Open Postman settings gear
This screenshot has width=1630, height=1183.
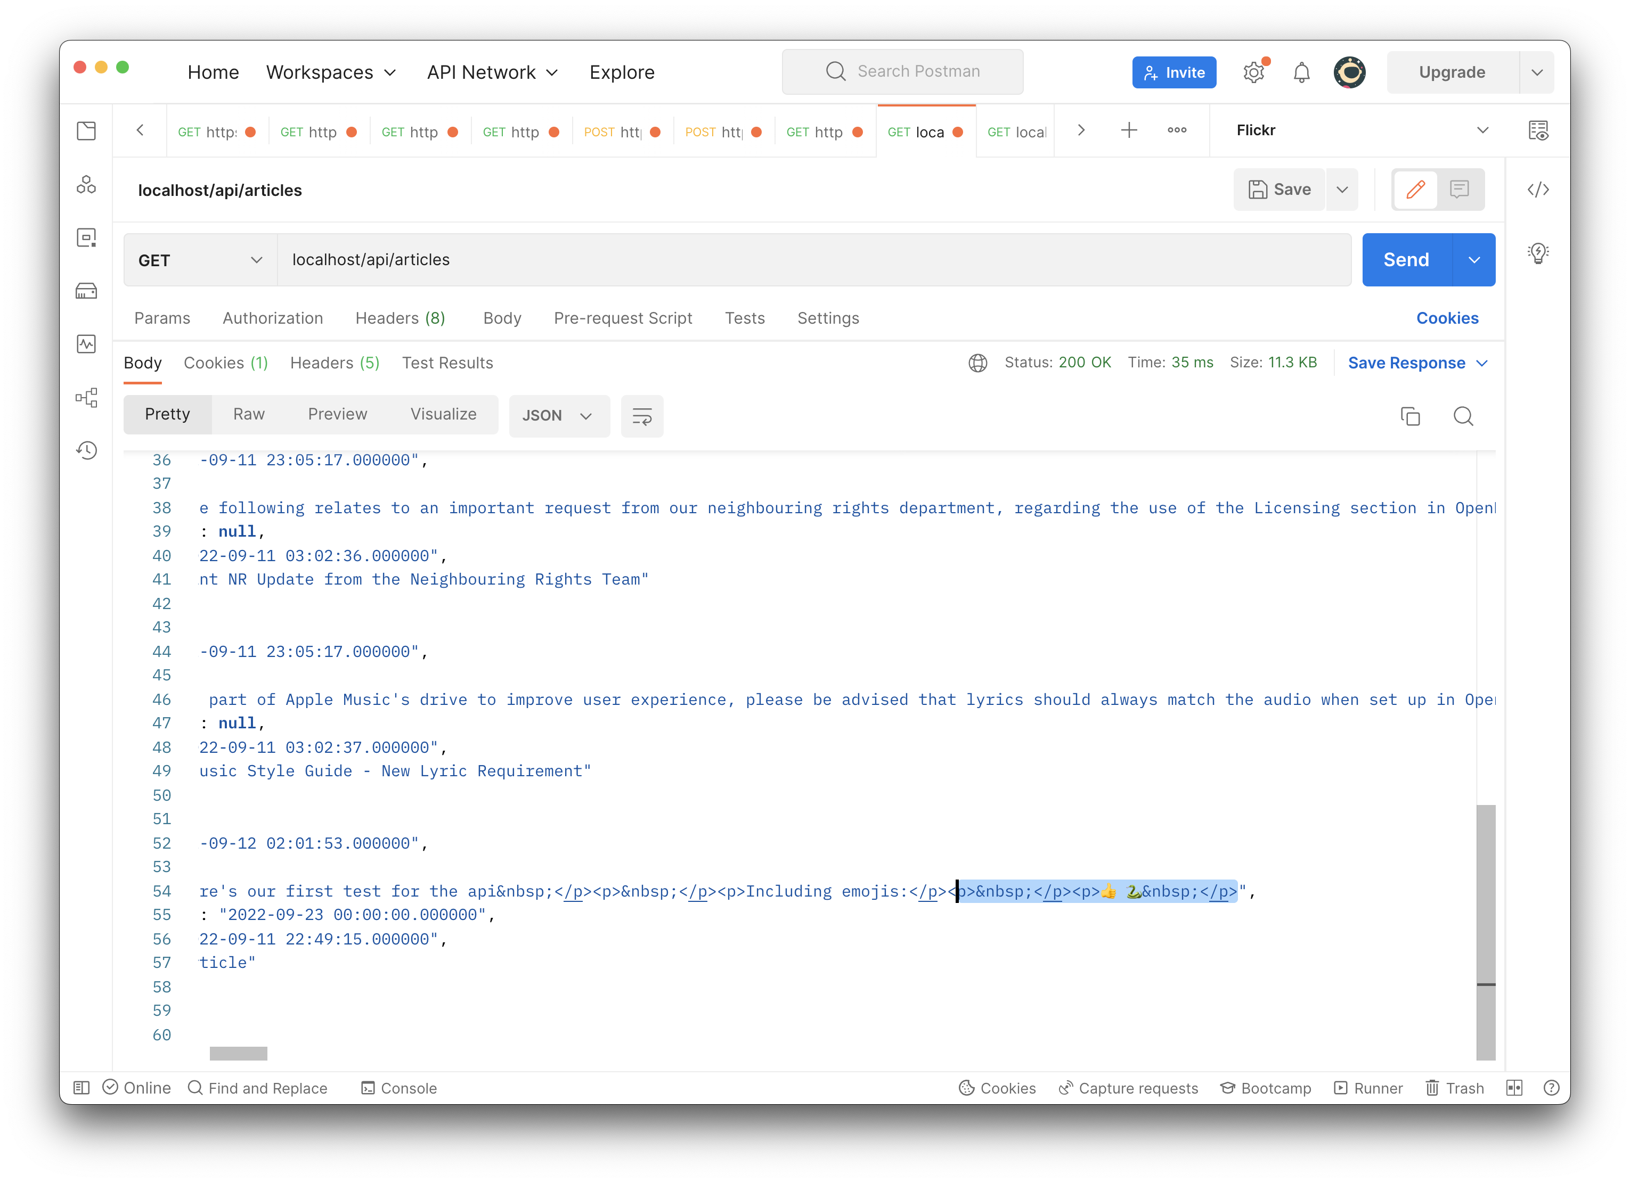1254,72
